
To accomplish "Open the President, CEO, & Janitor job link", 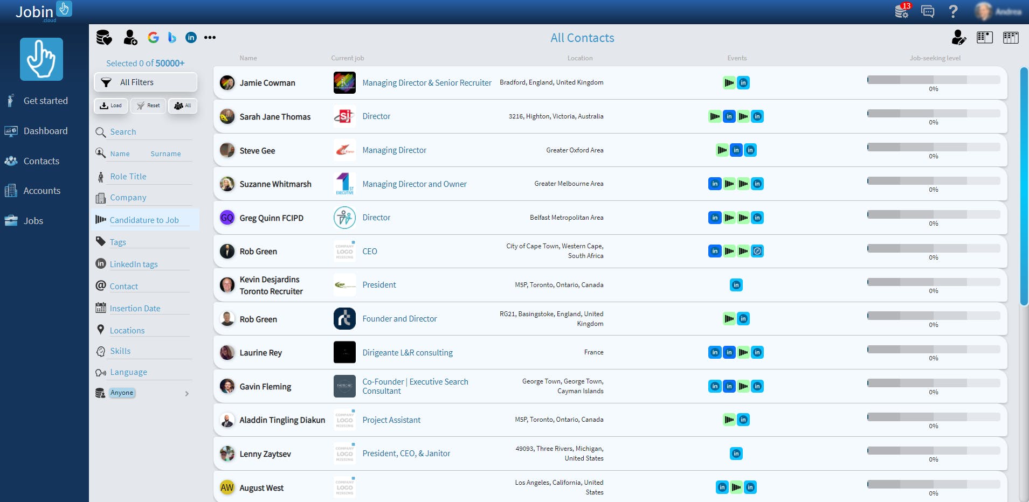I will pyautogui.click(x=406, y=454).
